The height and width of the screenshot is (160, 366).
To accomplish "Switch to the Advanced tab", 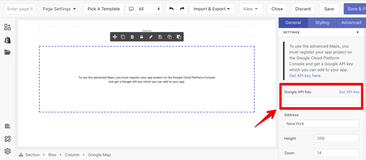I will [351, 23].
